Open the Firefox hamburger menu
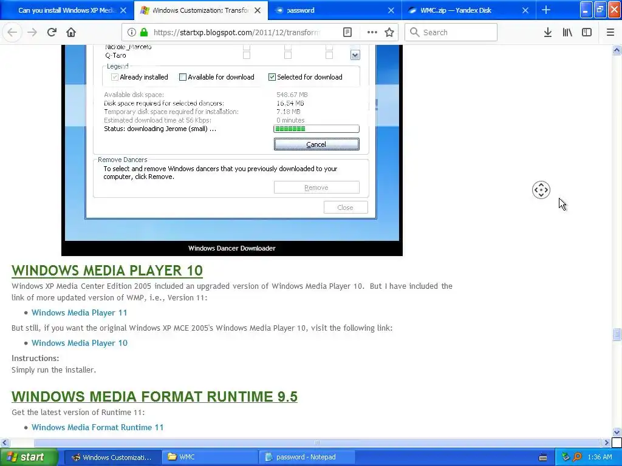The image size is (622, 466). (x=610, y=32)
